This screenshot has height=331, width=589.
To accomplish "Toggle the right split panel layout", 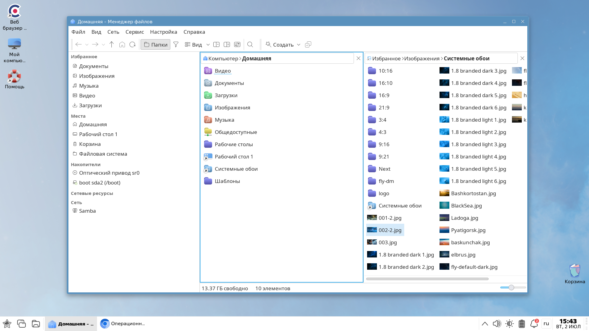I will pos(227,44).
